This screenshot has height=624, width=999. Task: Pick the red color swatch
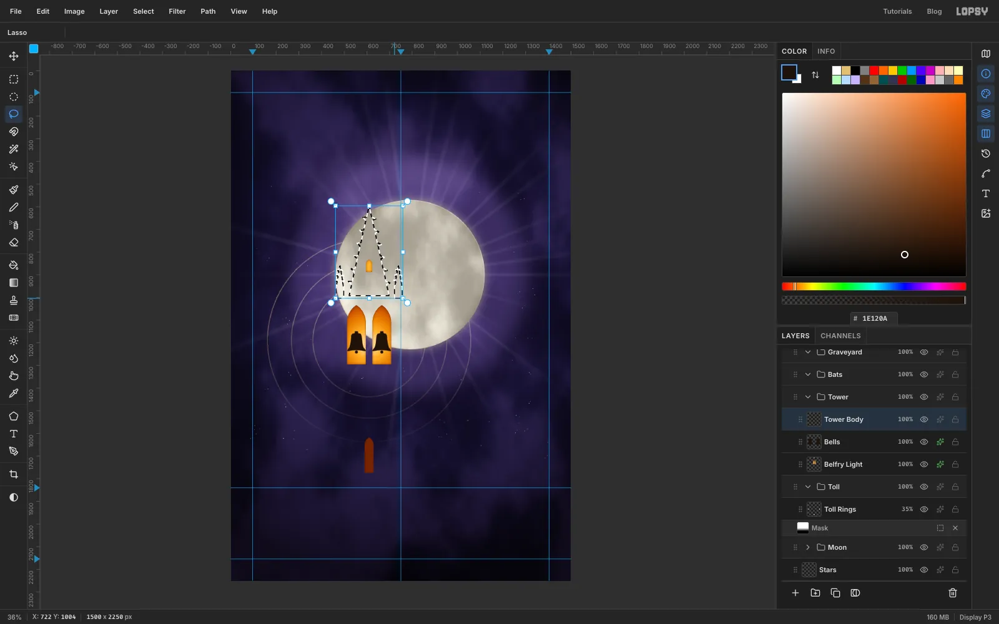874,71
